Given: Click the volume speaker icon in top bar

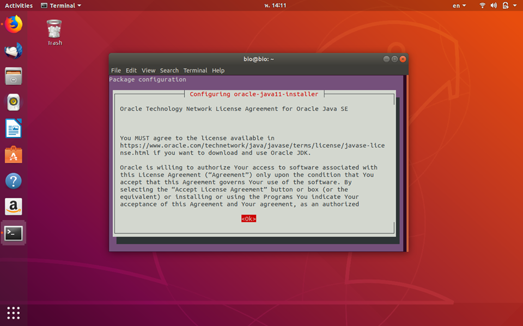Looking at the screenshot, I should tap(494, 5).
